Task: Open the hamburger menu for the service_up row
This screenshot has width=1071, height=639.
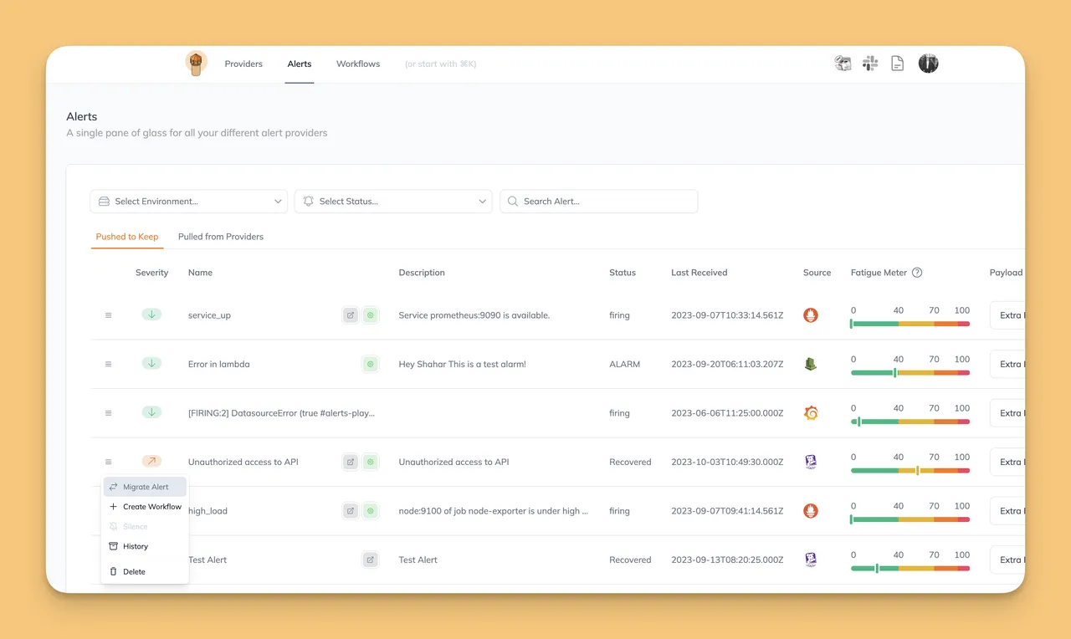Action: tap(108, 315)
